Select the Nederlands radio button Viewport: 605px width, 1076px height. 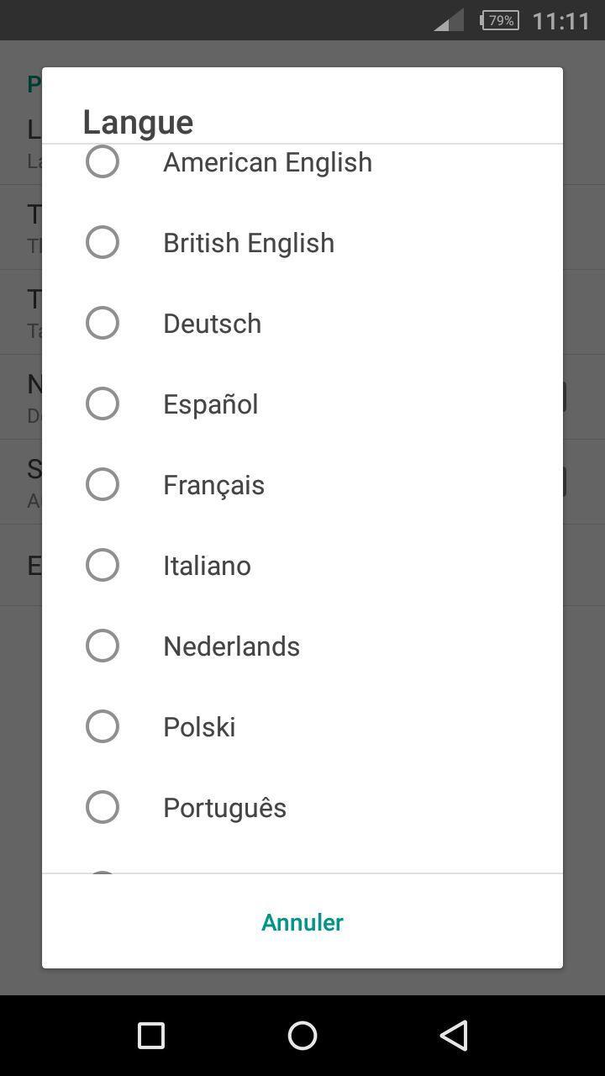103,646
